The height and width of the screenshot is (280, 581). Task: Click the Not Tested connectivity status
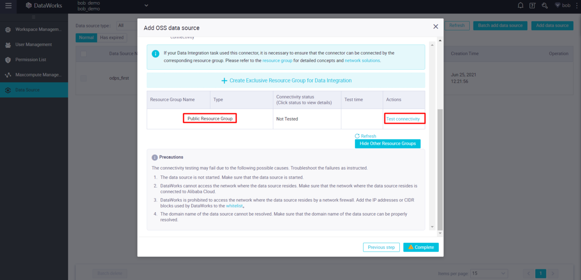[287, 119]
